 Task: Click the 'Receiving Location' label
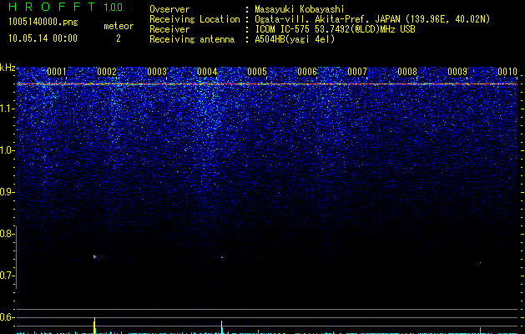[194, 19]
